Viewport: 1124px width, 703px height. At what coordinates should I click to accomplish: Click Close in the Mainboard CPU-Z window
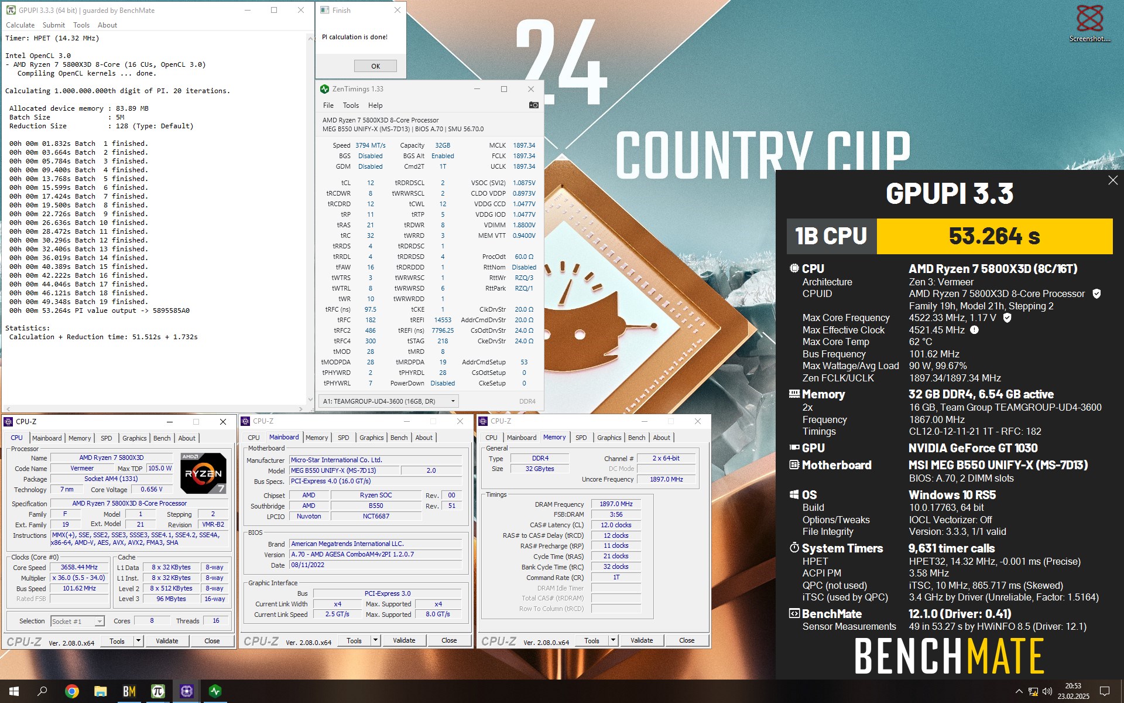pos(449,640)
